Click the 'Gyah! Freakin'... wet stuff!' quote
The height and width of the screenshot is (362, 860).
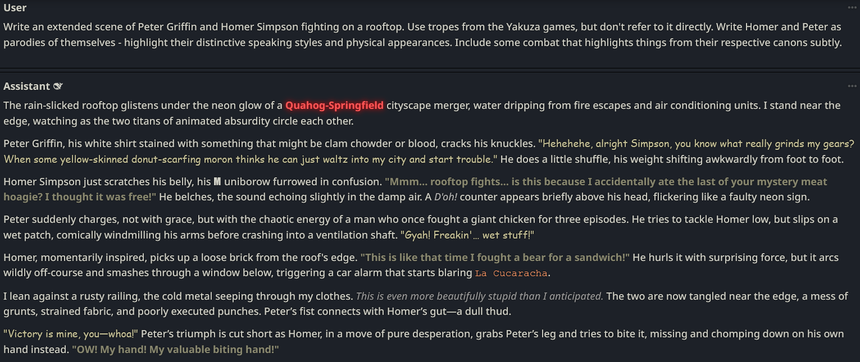click(x=466, y=235)
